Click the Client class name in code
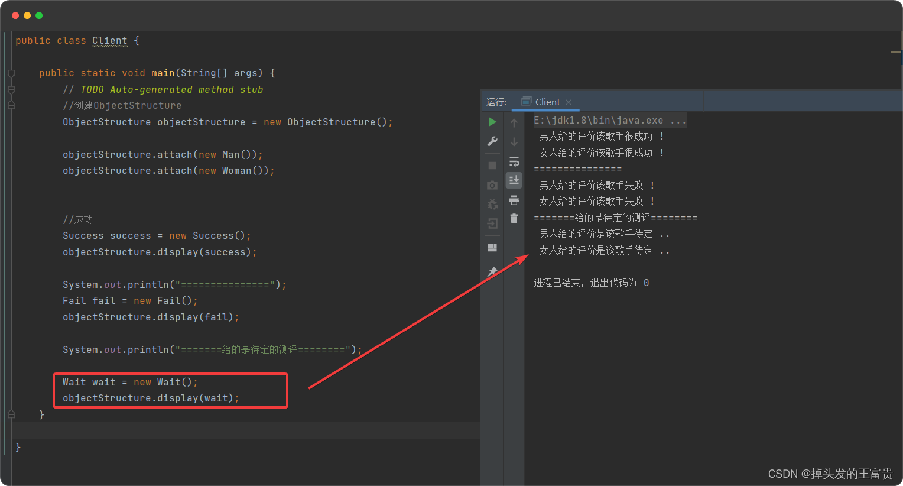 coord(110,41)
